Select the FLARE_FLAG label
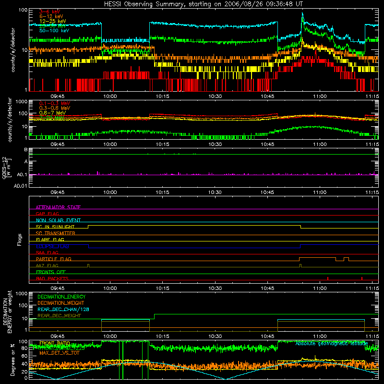Screen dimensions: 384x384 (x=50, y=240)
